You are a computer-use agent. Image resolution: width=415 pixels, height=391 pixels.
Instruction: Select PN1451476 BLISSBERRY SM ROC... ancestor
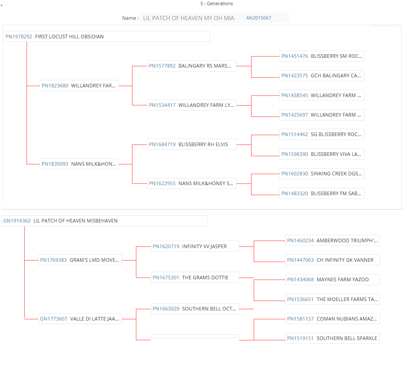(322, 56)
